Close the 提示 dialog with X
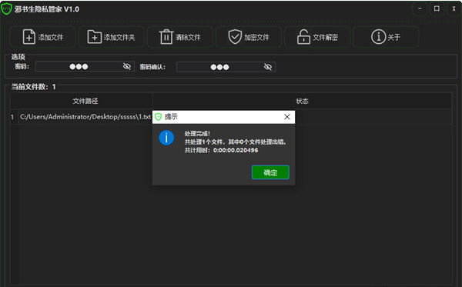Viewport: 462px width, 287px height. point(287,117)
